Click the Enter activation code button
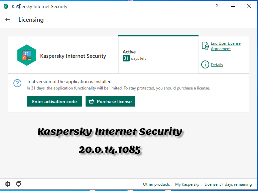The height and width of the screenshot is (191, 258). [54, 102]
